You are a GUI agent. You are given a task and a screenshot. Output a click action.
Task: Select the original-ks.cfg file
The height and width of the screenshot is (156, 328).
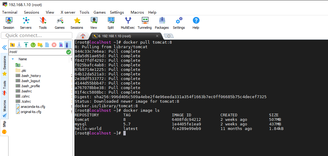pyautogui.click(x=29, y=112)
